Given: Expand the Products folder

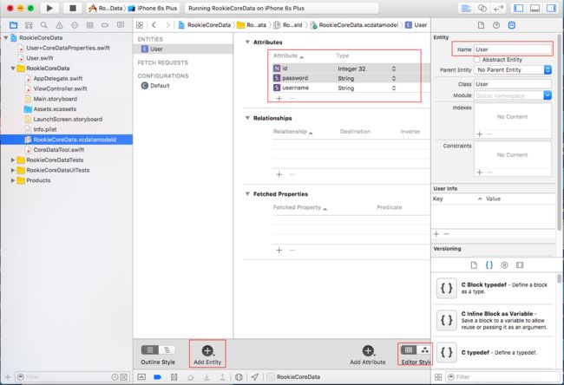Looking at the screenshot, I should point(13,180).
